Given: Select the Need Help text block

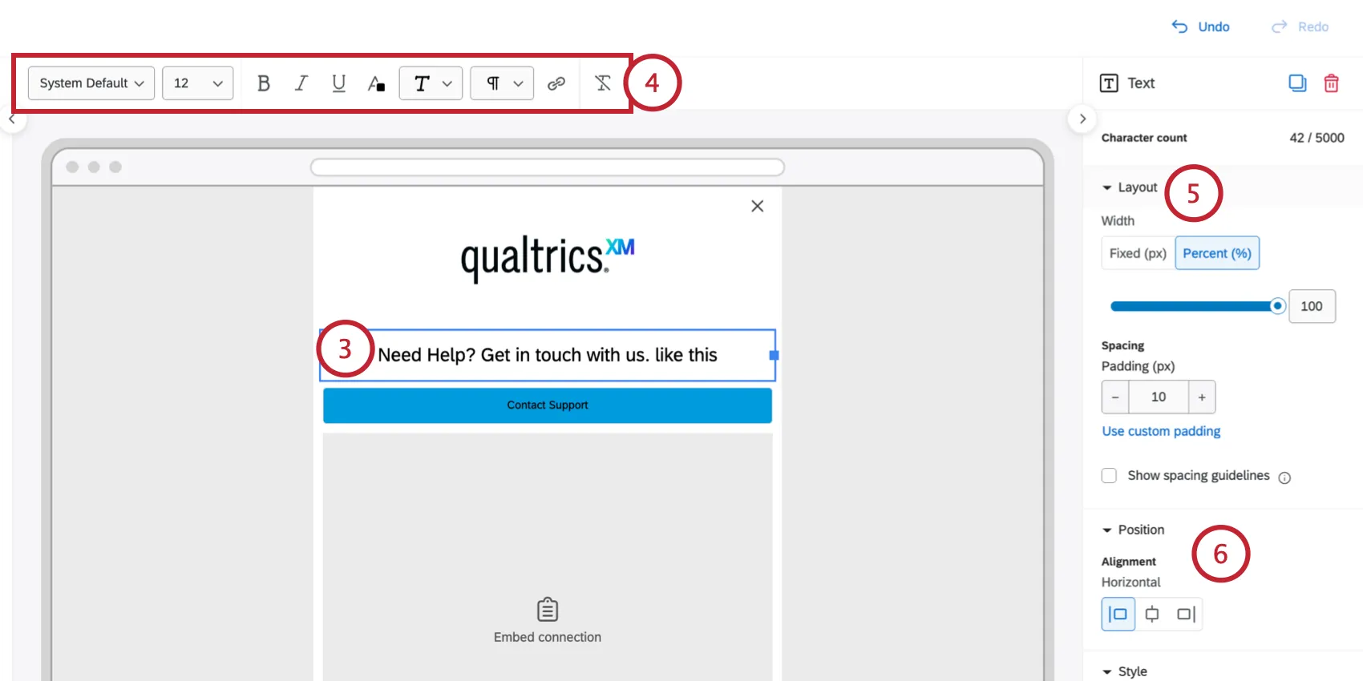Looking at the screenshot, I should point(548,355).
